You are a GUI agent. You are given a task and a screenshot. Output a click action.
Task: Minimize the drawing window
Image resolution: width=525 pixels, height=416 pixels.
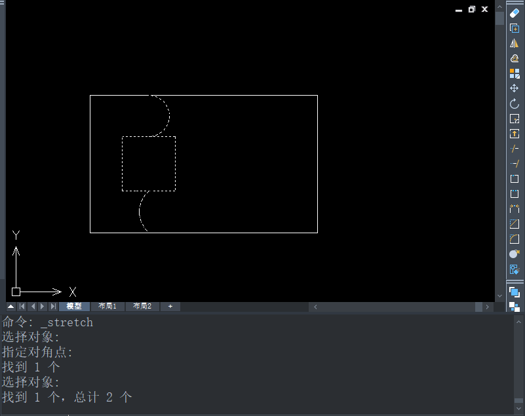pyautogui.click(x=459, y=10)
